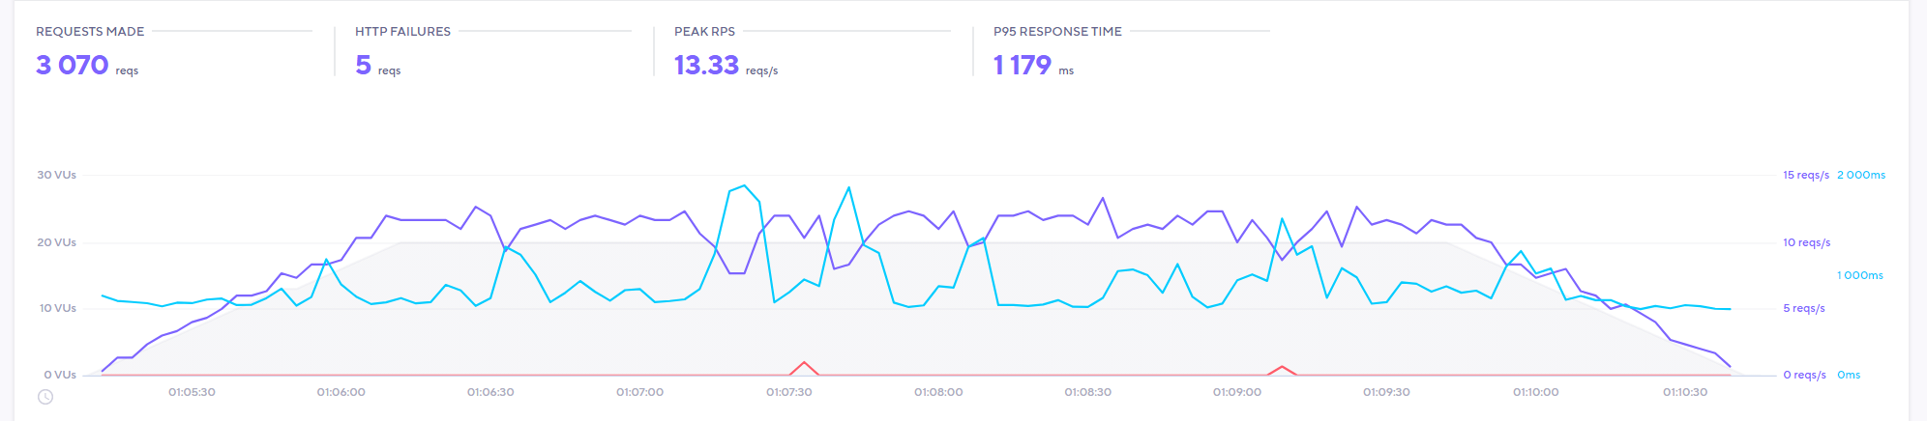Select the P95 RESPONSE TIME label
The width and height of the screenshot is (1927, 421).
(x=1057, y=32)
